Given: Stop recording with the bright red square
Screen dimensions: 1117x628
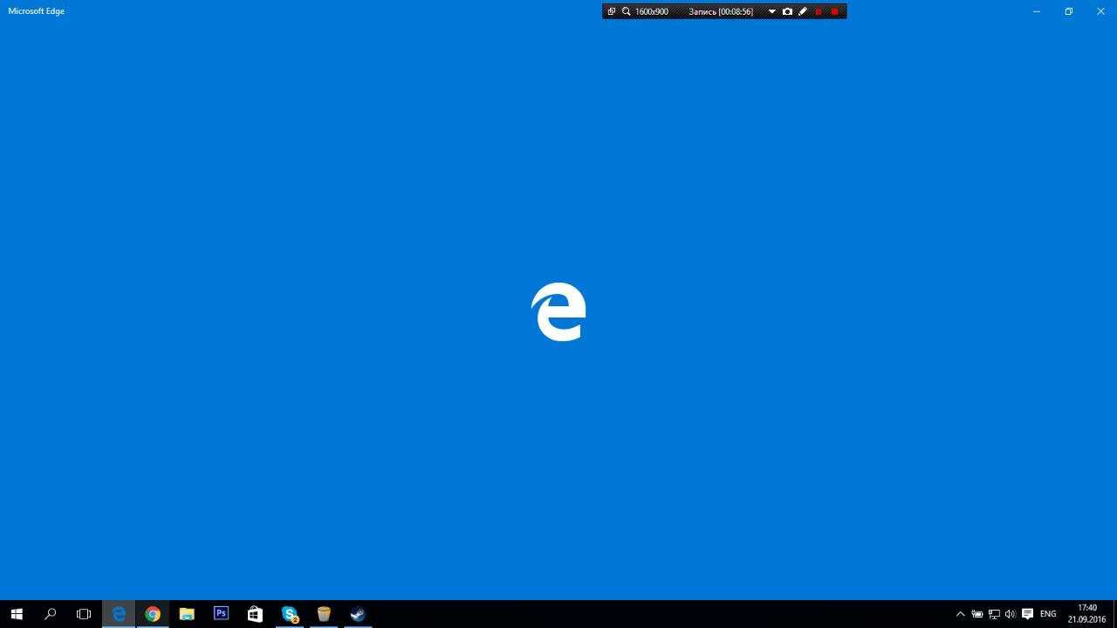Looking at the screenshot, I should point(834,11).
